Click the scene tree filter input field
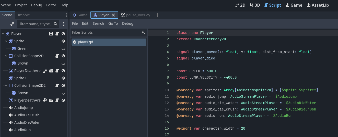The image size is (338, 137). click(38, 24)
